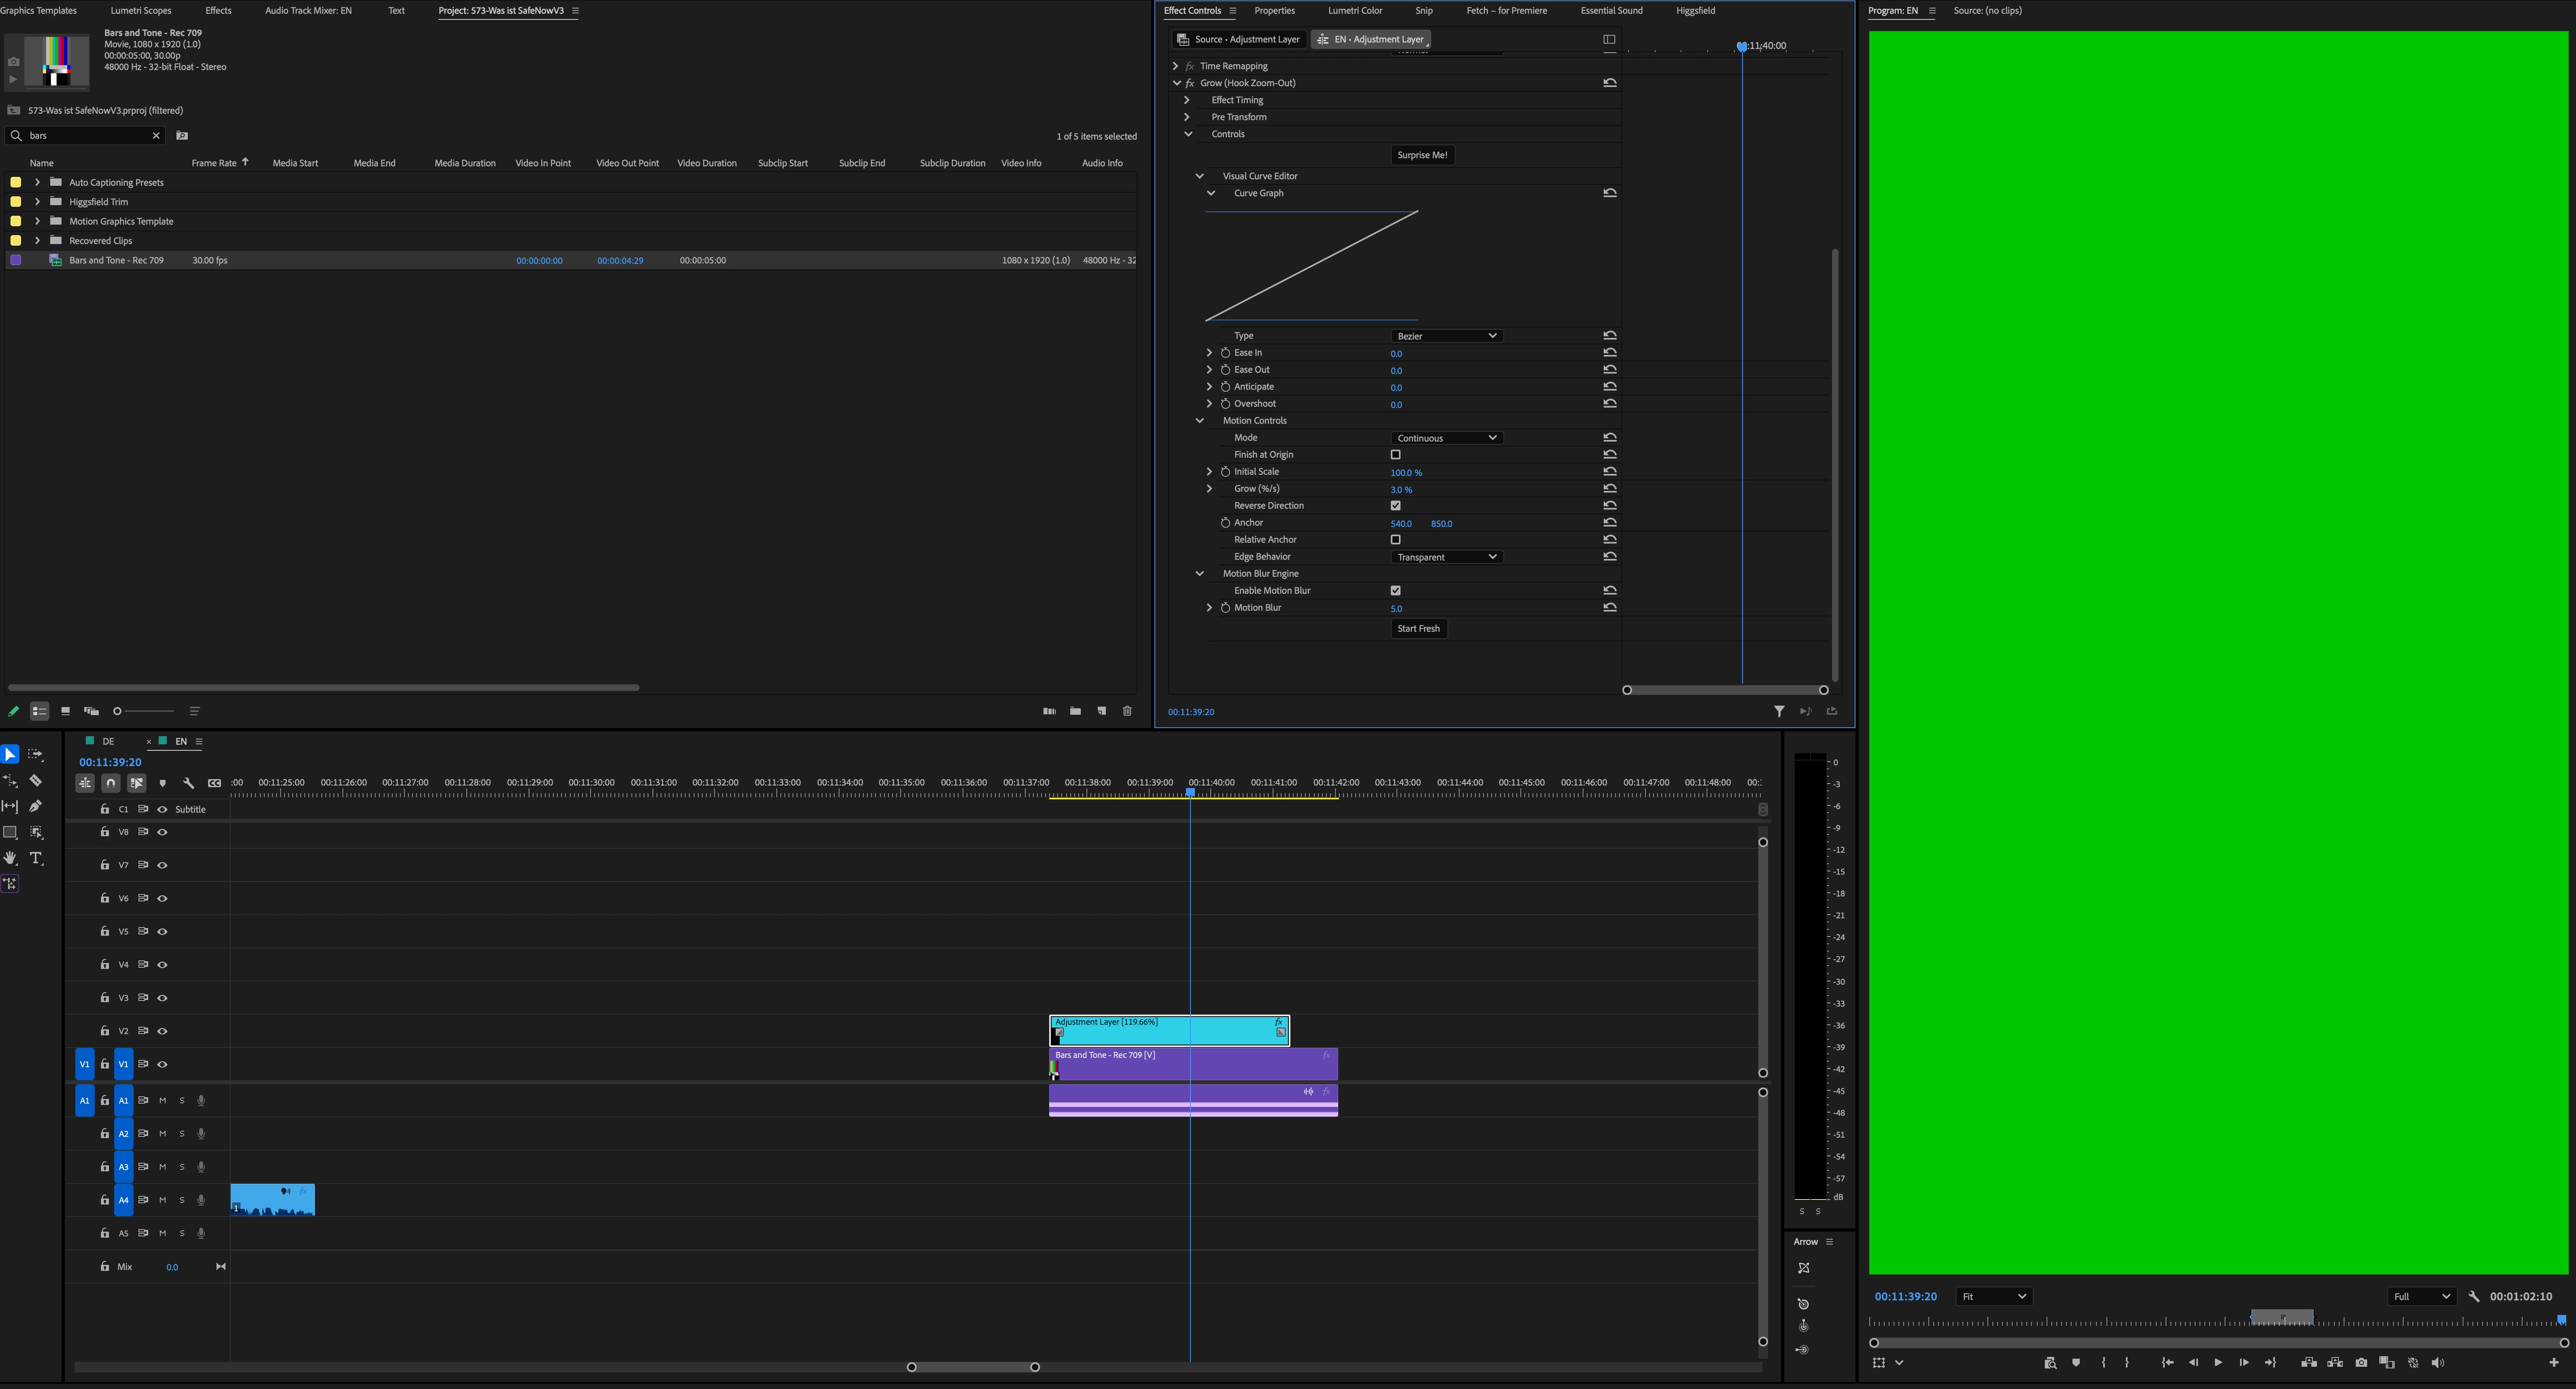
Task: Click the Initial Scale value 100.0 %
Action: pos(1406,473)
